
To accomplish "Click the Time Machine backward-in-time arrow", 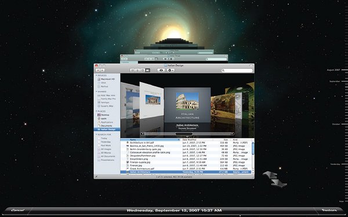I will (270, 175).
